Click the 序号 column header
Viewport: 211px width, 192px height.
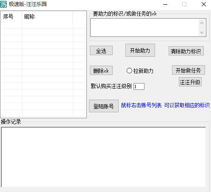(11, 17)
